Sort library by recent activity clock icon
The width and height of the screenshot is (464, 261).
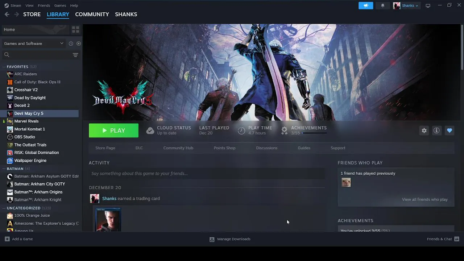click(x=71, y=43)
